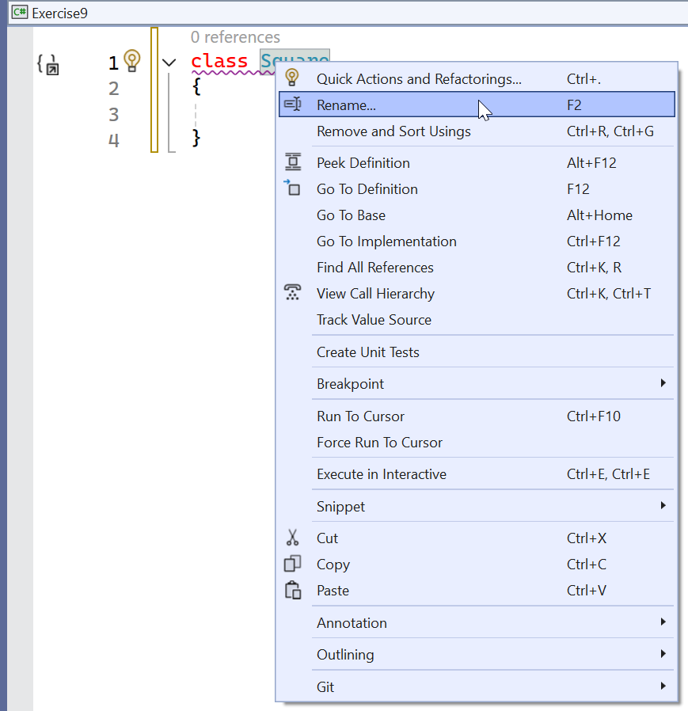This screenshot has width=688, height=711.
Task: Select Cut from context menu
Action: click(x=477, y=538)
